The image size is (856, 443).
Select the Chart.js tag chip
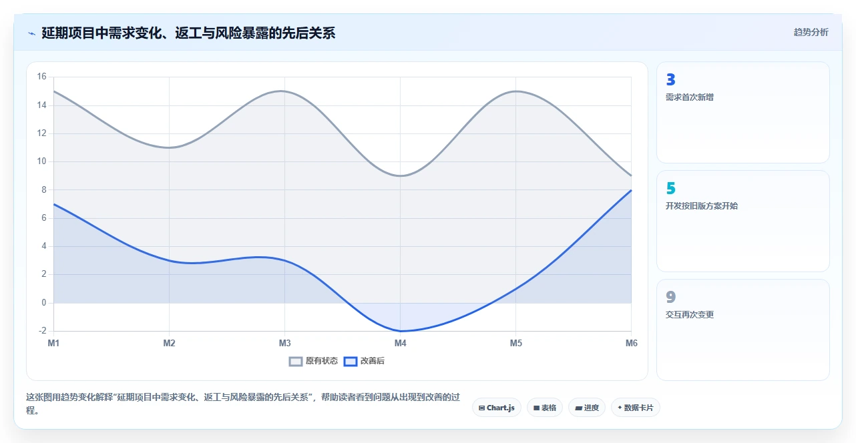(497, 408)
